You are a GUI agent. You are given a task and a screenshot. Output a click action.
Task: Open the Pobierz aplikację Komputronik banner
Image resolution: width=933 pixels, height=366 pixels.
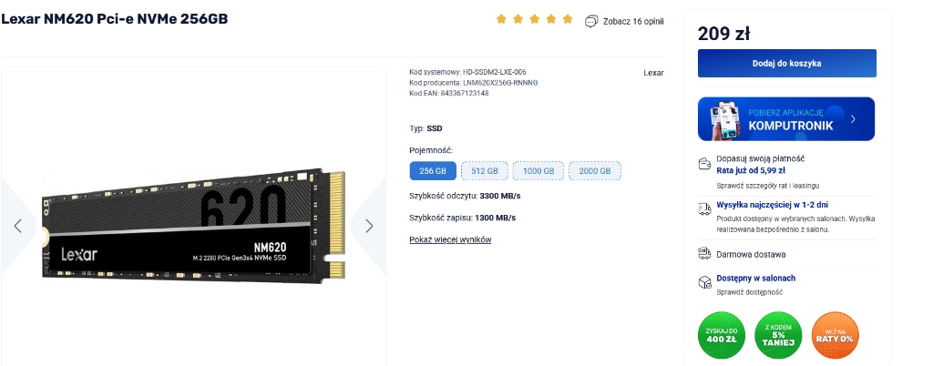(x=786, y=119)
